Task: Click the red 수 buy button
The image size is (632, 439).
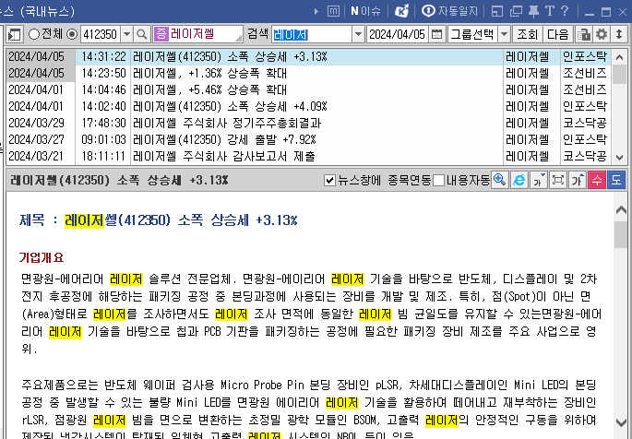Action: (597, 180)
